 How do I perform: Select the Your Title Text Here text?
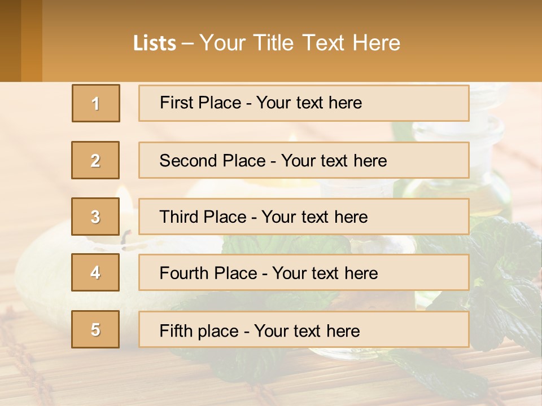pyautogui.click(x=300, y=43)
